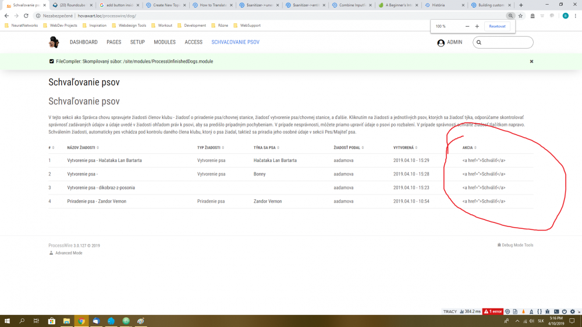Click the Resetovať zoom button

[497, 27]
